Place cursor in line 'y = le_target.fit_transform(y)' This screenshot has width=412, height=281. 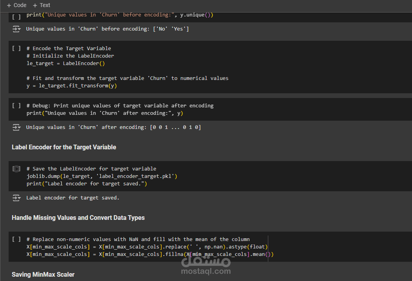72,86
